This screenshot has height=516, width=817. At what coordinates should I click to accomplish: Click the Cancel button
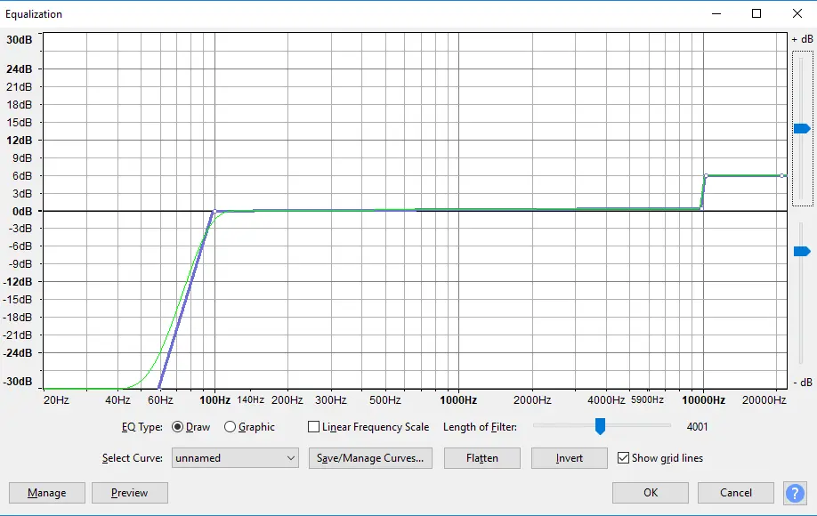pos(736,493)
